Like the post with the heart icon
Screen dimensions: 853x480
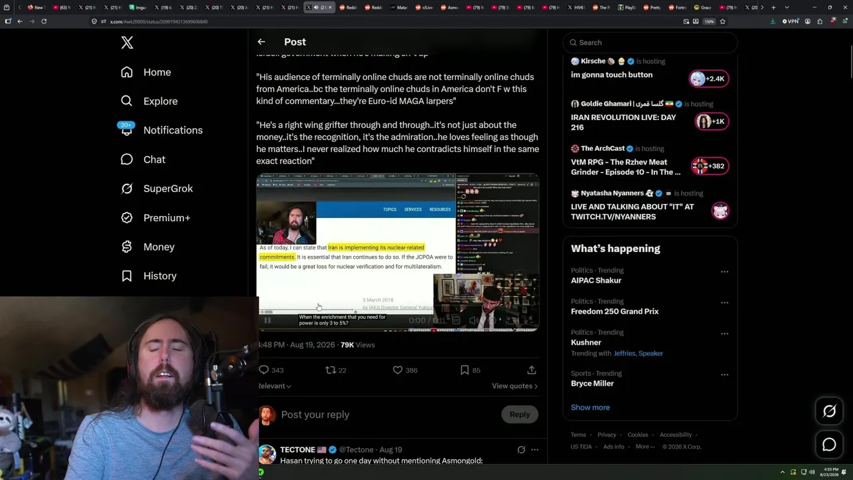coord(398,370)
